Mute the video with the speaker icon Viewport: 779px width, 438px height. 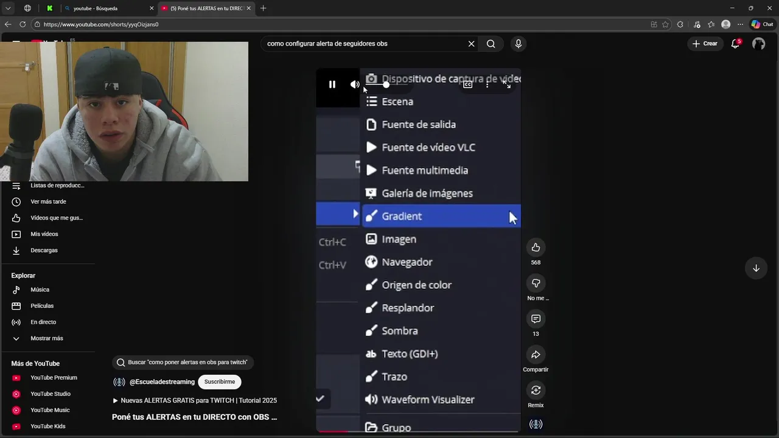click(x=355, y=85)
